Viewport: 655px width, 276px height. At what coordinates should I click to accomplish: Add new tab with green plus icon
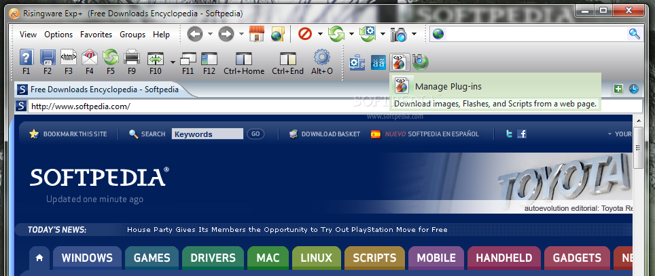pyautogui.click(x=618, y=89)
